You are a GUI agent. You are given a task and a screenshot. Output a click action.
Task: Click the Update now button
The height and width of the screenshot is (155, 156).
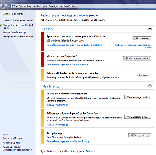click(x=142, y=38)
